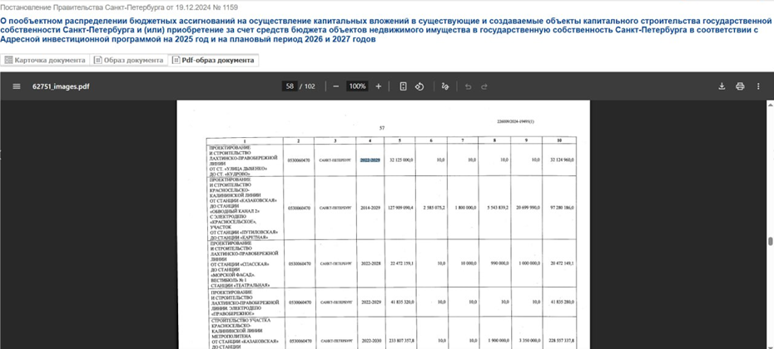Switch to the Образ документа tab

coord(129,61)
